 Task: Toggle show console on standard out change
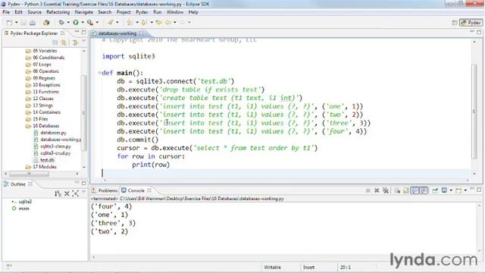[x=415, y=190]
